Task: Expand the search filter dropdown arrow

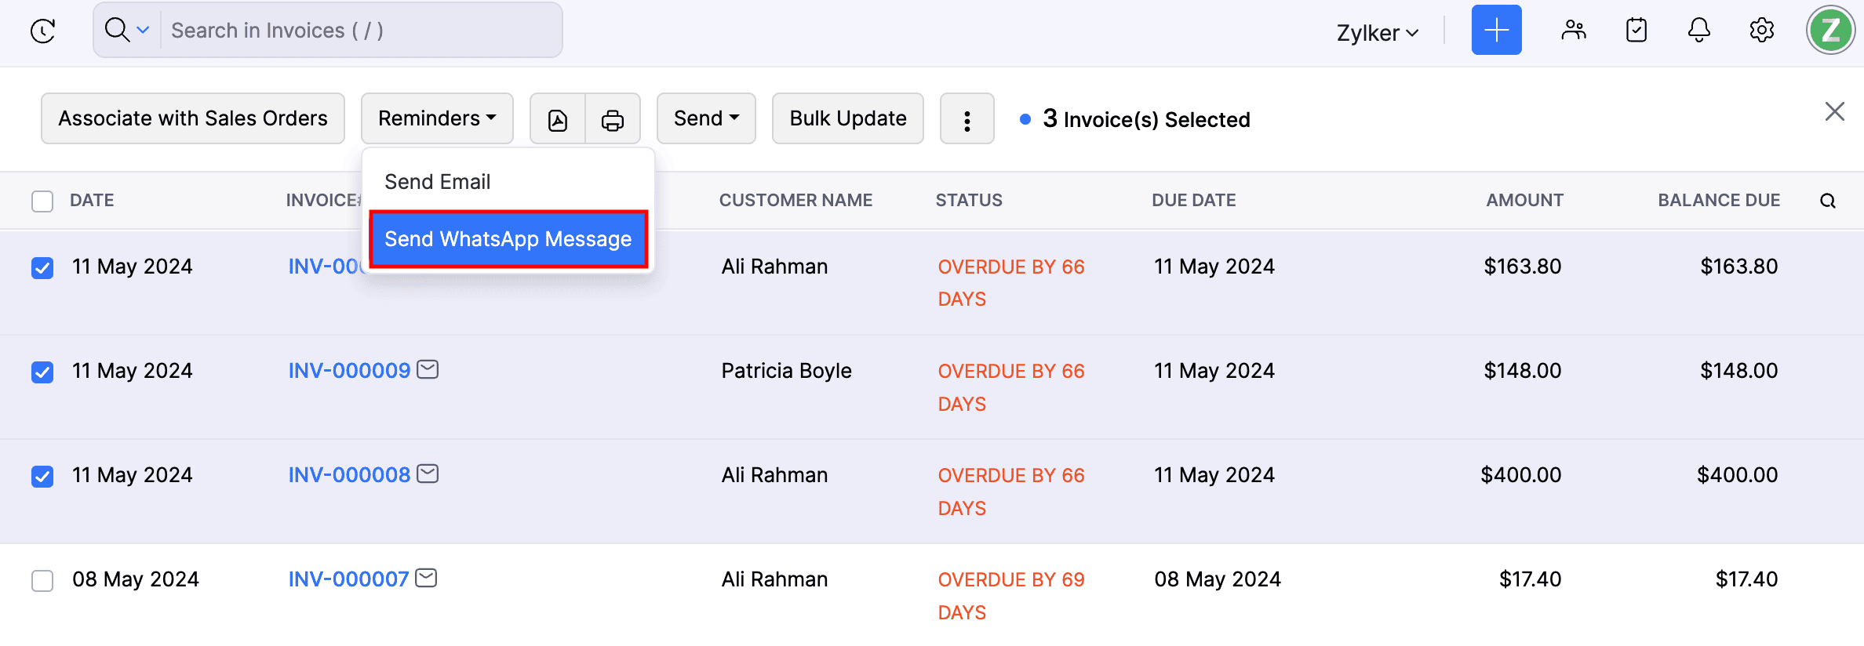Action: [x=143, y=31]
